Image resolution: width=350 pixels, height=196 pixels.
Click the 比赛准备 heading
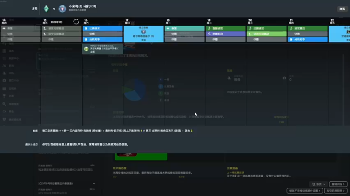pos(232,168)
